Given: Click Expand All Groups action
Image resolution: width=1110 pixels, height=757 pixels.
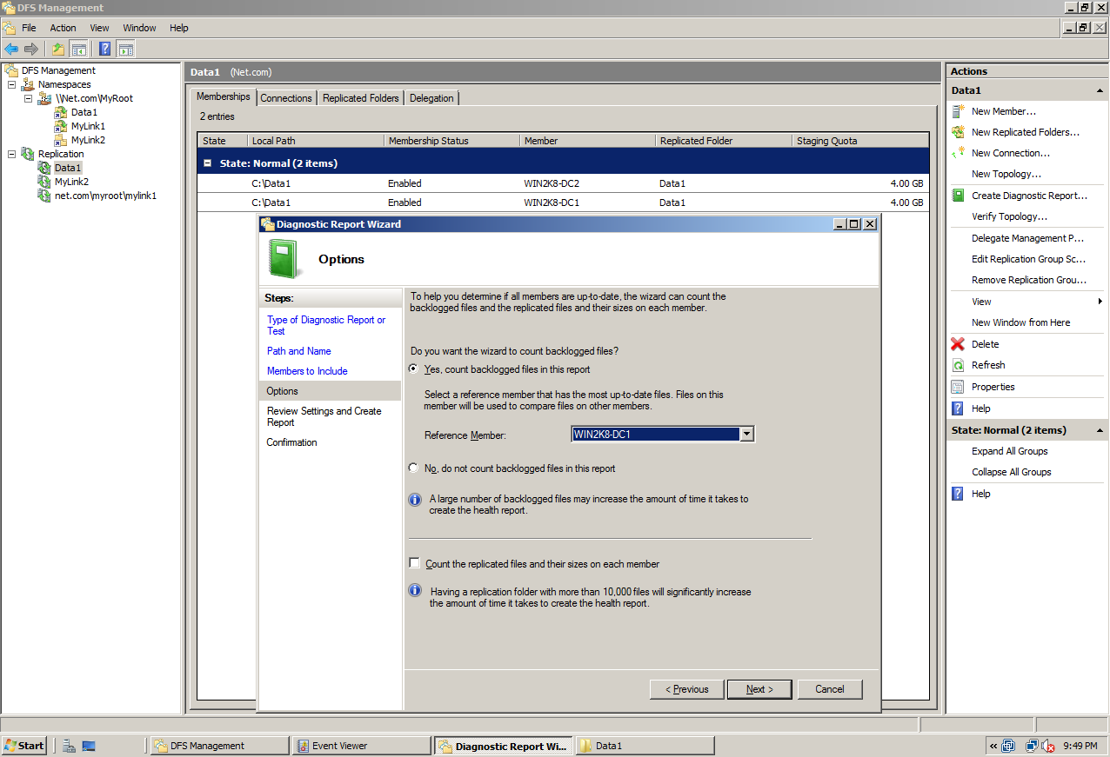Looking at the screenshot, I should [1009, 451].
